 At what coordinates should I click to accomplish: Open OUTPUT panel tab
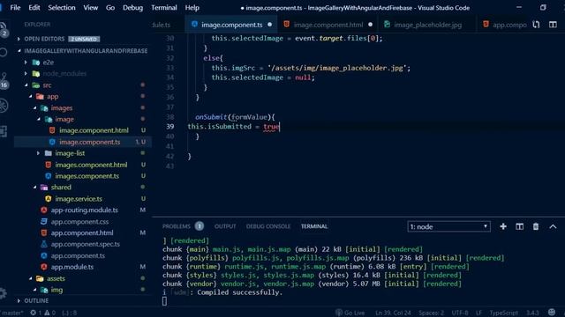225,226
